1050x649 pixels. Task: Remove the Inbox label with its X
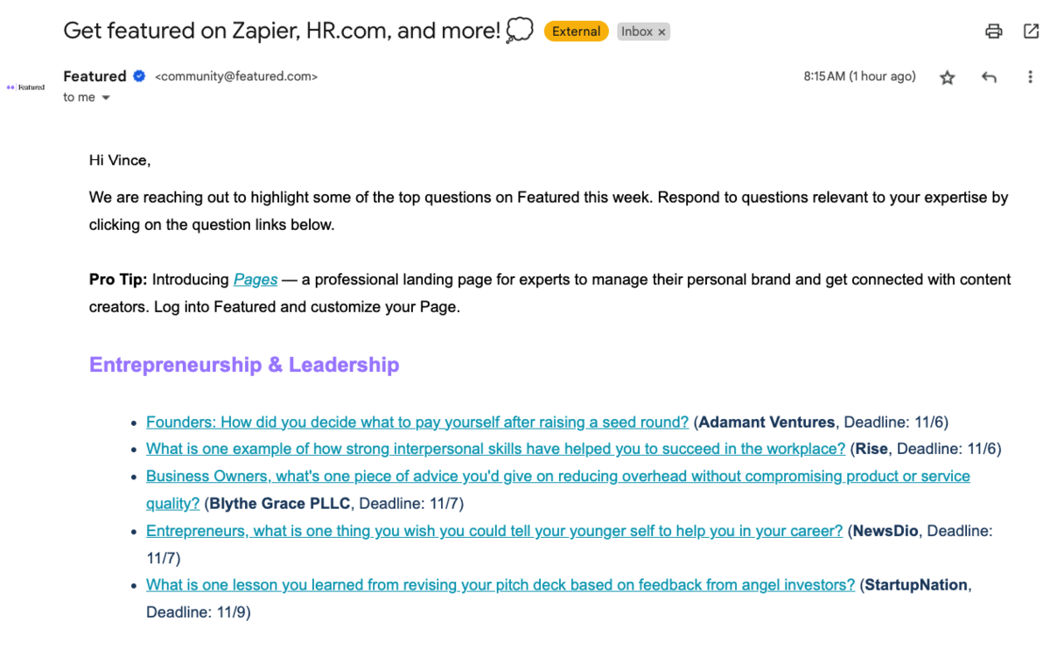coord(662,32)
